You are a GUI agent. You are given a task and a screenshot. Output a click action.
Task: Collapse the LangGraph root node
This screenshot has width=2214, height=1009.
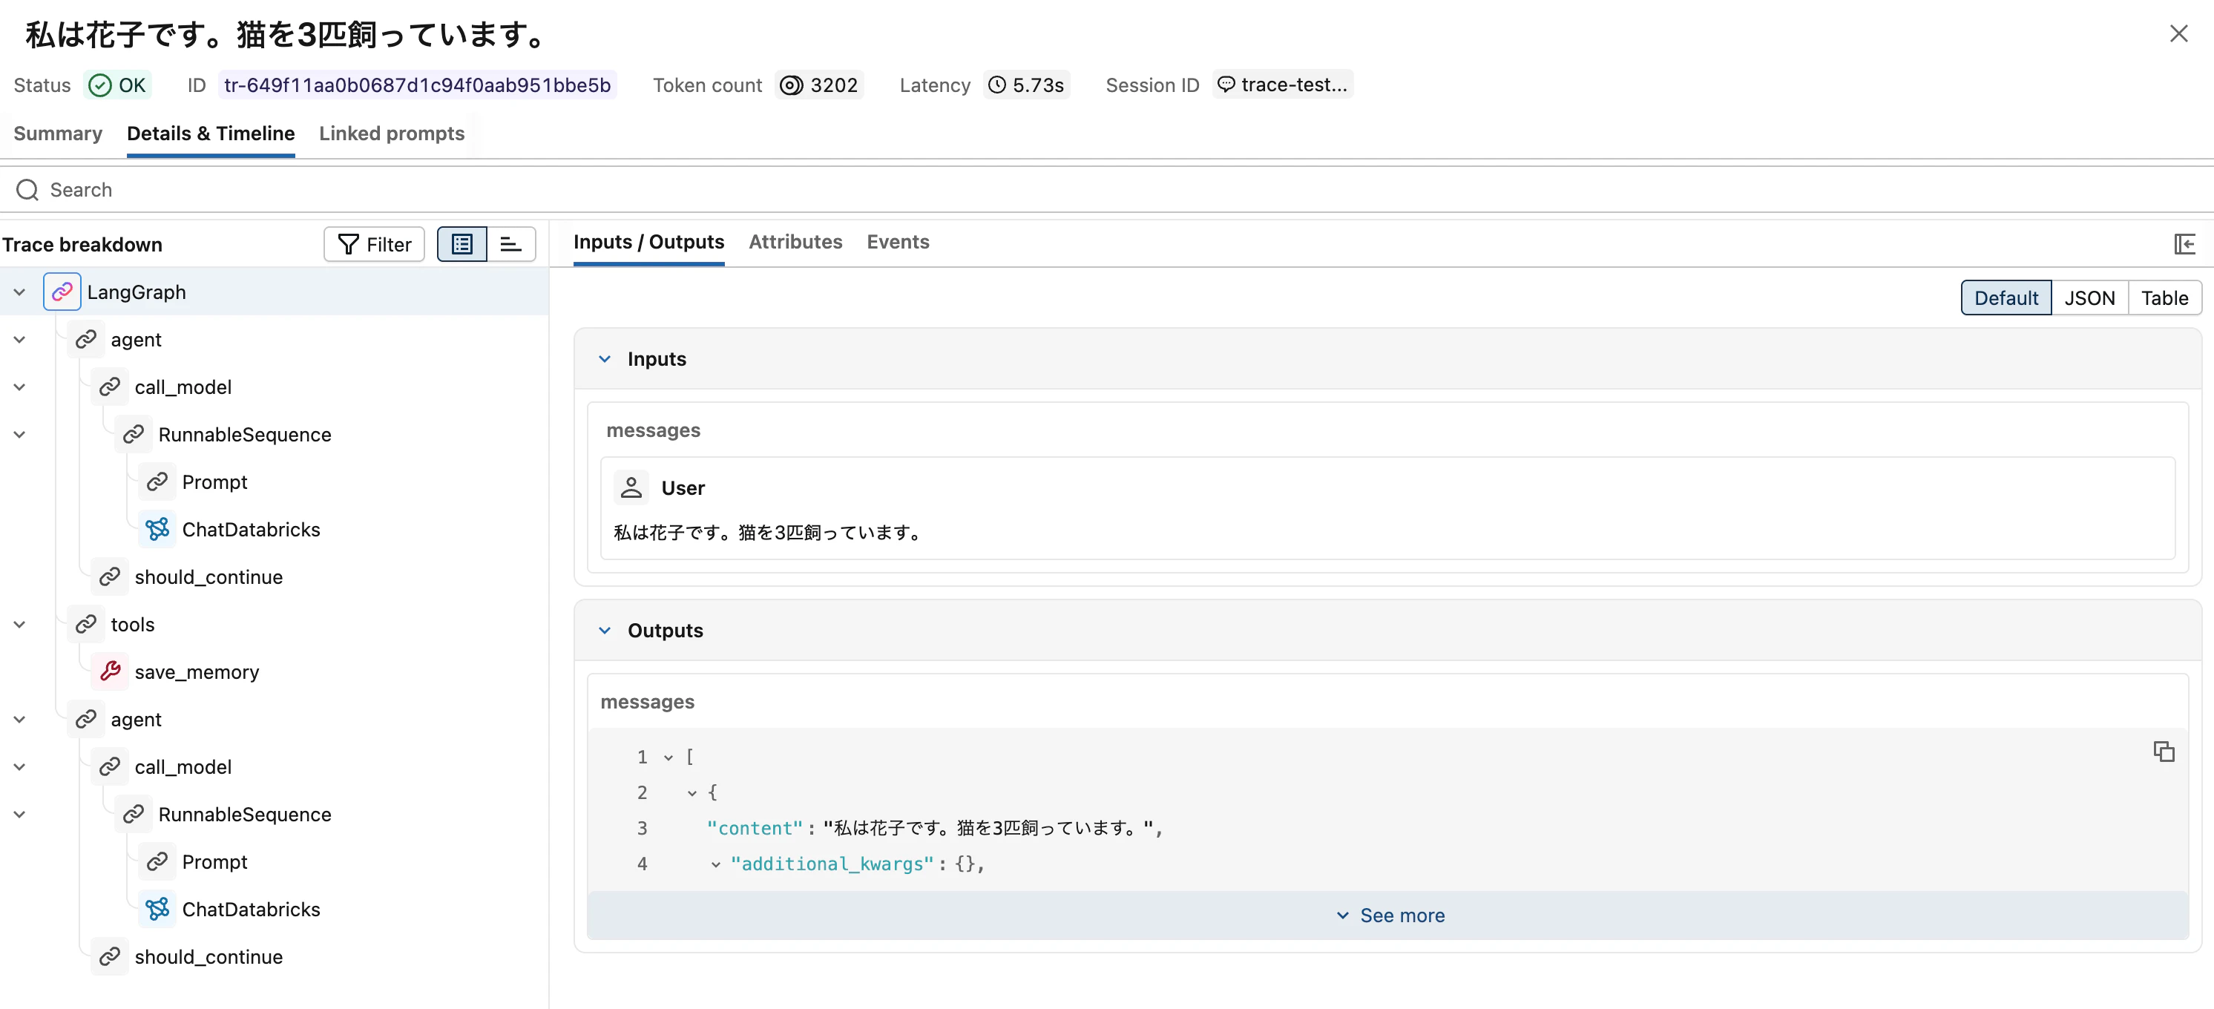(x=20, y=292)
